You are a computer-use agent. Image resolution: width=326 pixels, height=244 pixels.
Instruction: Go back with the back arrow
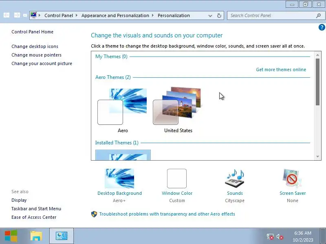(7, 15)
